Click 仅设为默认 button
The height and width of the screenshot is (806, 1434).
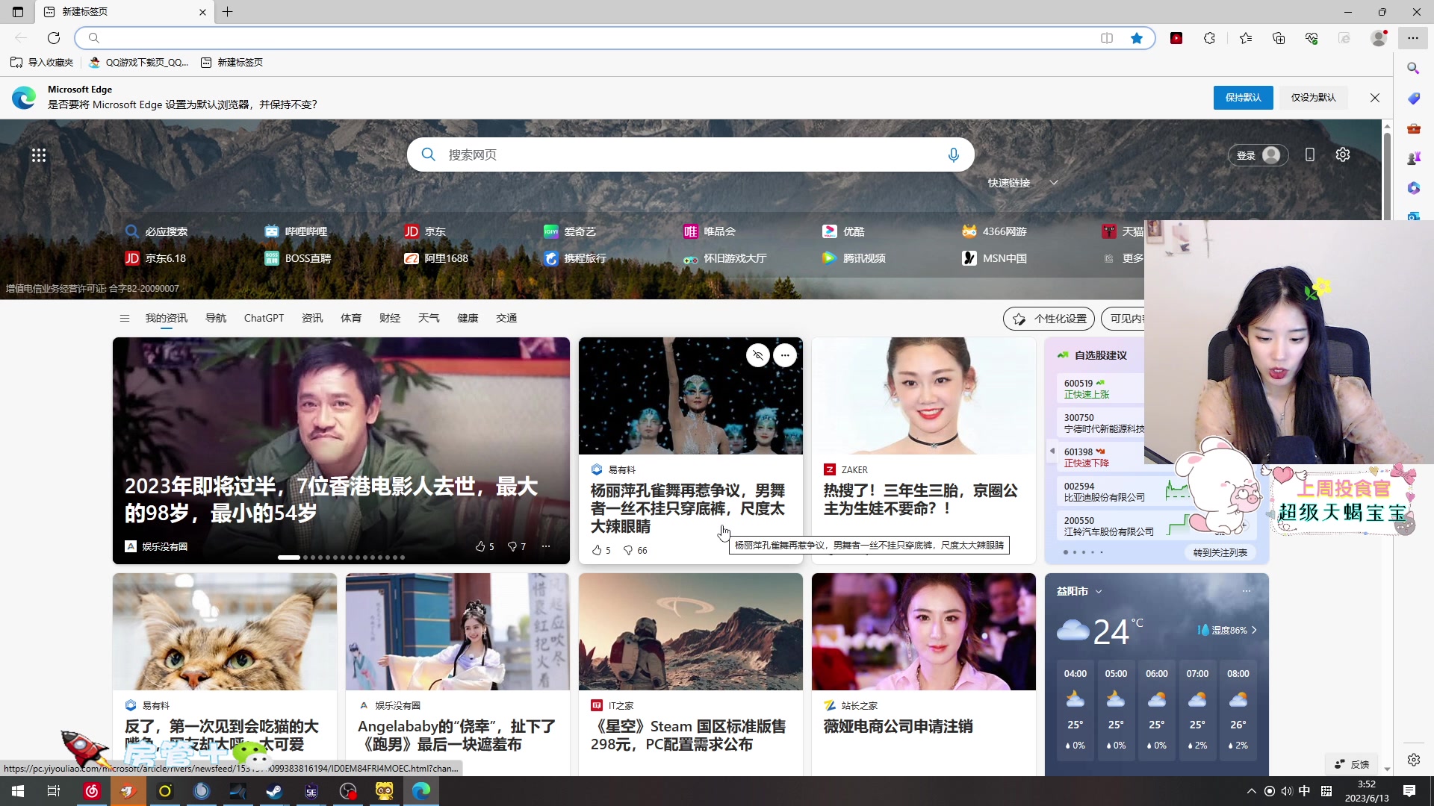[1313, 98]
